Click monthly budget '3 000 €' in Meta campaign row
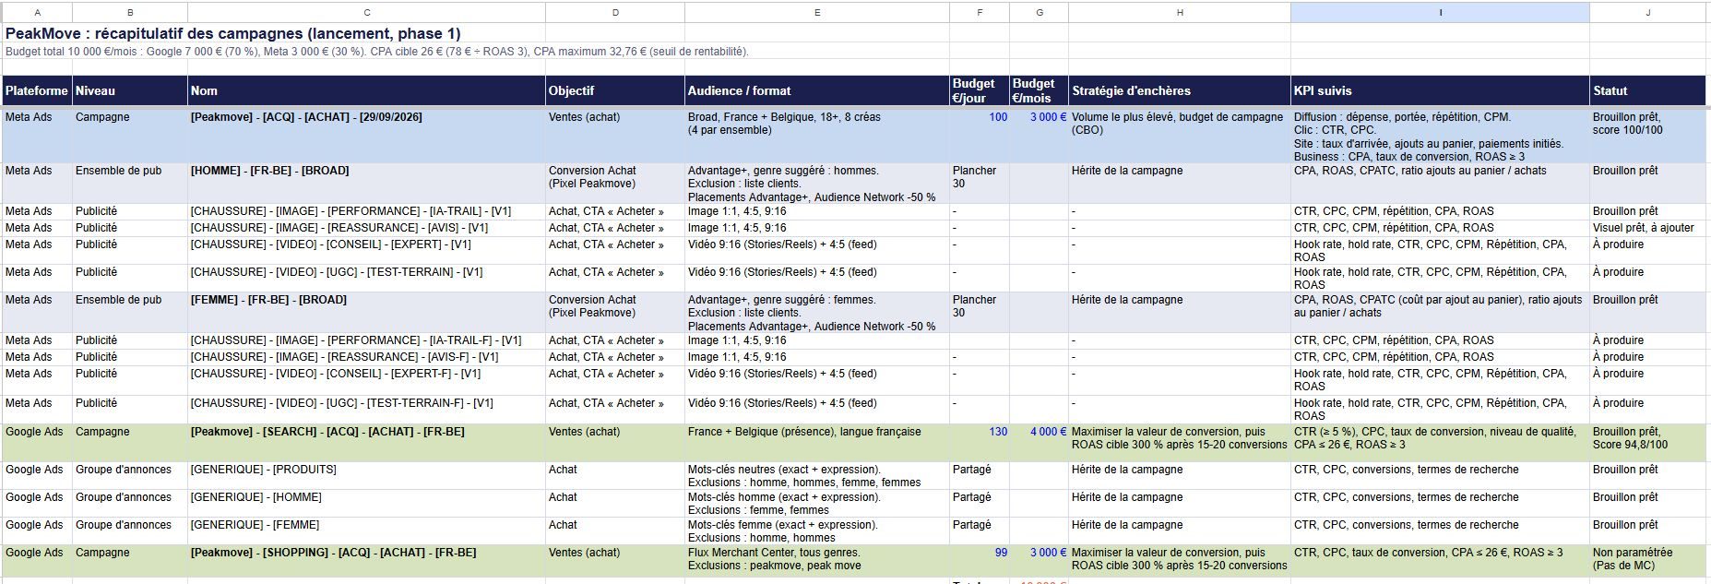 coord(1048,117)
